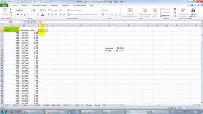Switch to the Данные ribbon tab
This screenshot has width=203, height=114.
[x=65, y=5]
